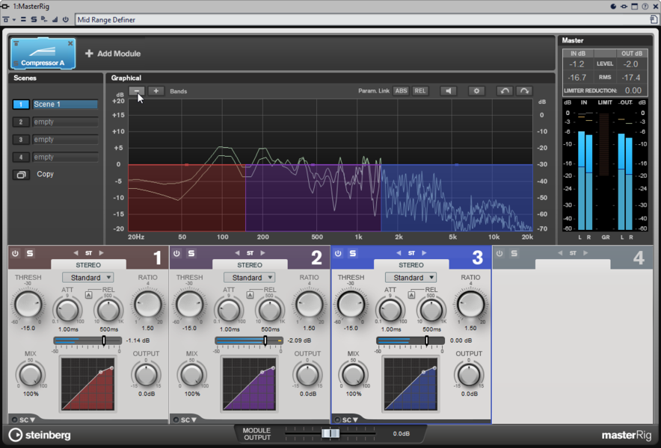Select the STEREO tab of band 2

(250, 264)
